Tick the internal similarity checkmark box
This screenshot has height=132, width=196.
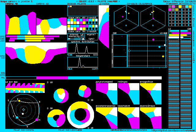pos(82,35)
